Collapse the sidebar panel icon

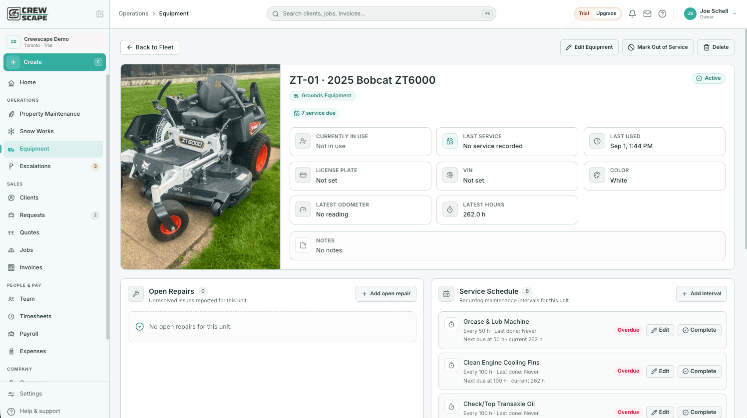coord(100,14)
